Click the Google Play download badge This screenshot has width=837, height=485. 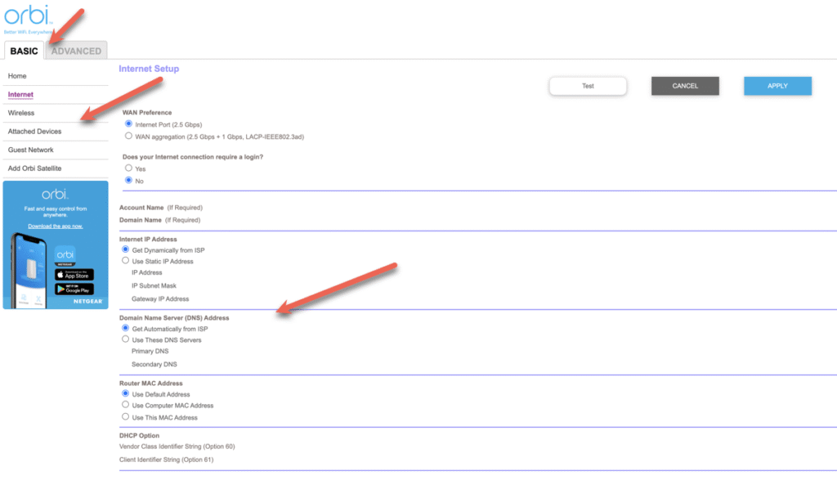click(74, 289)
